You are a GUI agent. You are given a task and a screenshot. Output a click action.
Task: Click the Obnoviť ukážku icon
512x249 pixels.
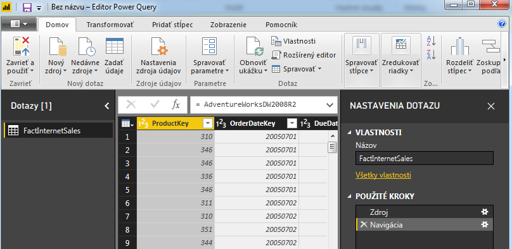click(x=254, y=46)
